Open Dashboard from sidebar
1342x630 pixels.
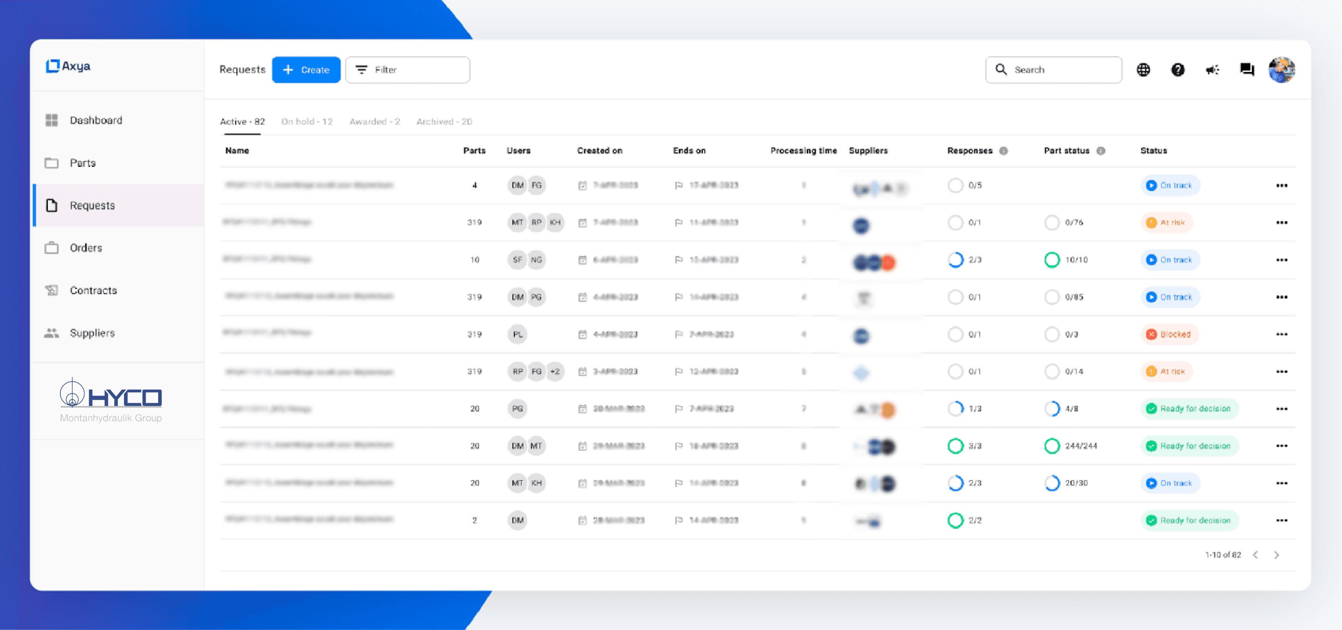click(x=96, y=120)
